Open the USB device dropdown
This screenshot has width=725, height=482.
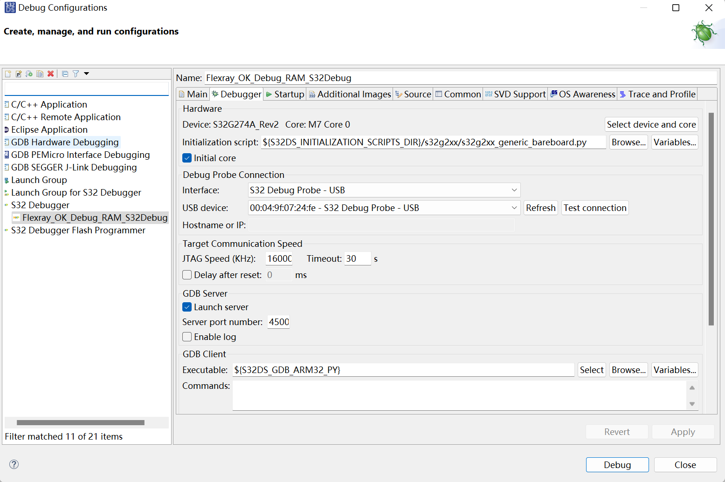tap(384, 208)
